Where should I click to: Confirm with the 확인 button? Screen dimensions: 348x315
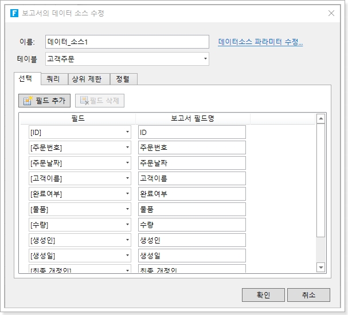[263, 295]
